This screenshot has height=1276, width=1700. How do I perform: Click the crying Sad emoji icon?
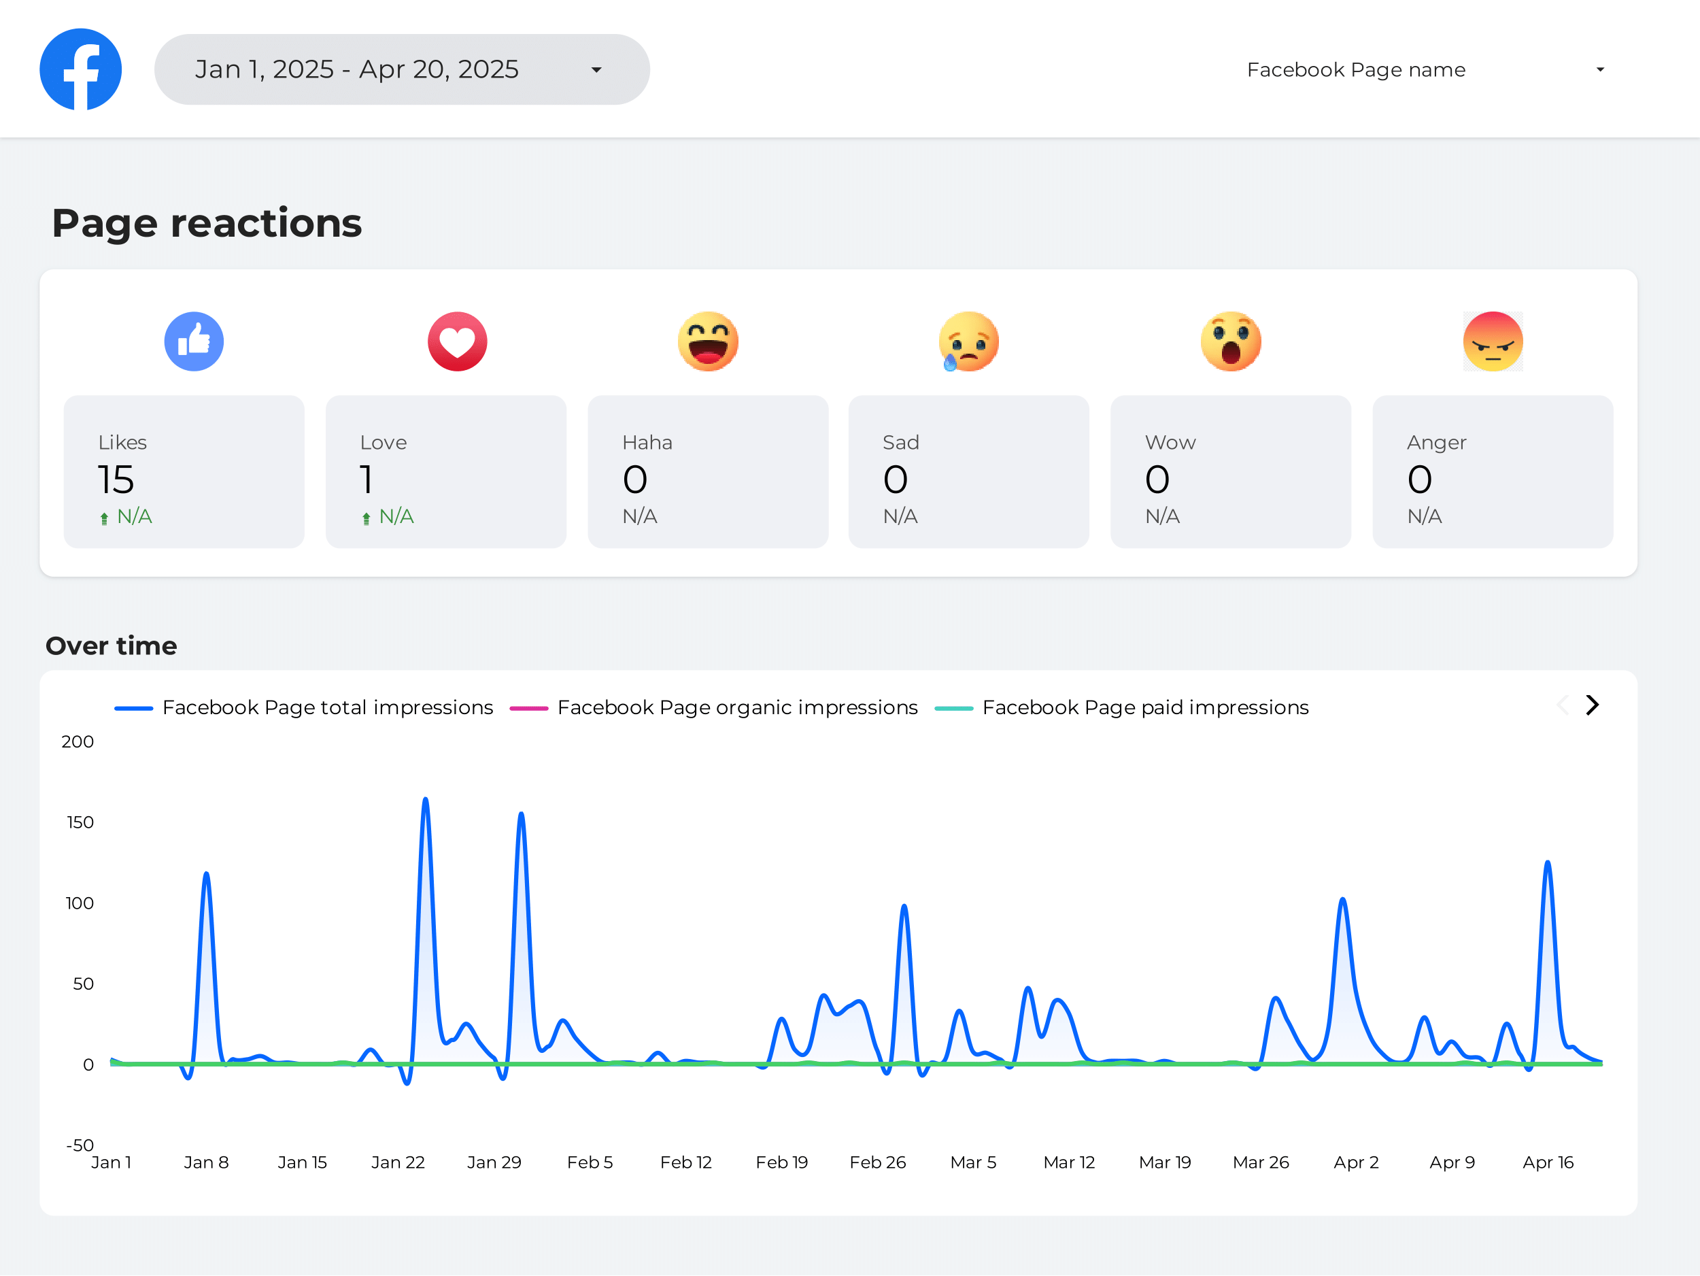(x=968, y=341)
